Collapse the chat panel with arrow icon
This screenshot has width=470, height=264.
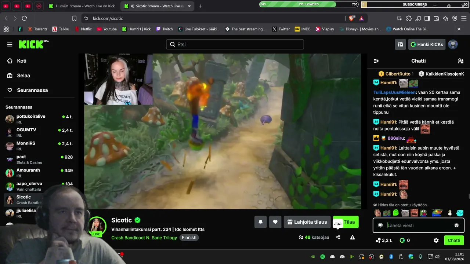coord(376,61)
